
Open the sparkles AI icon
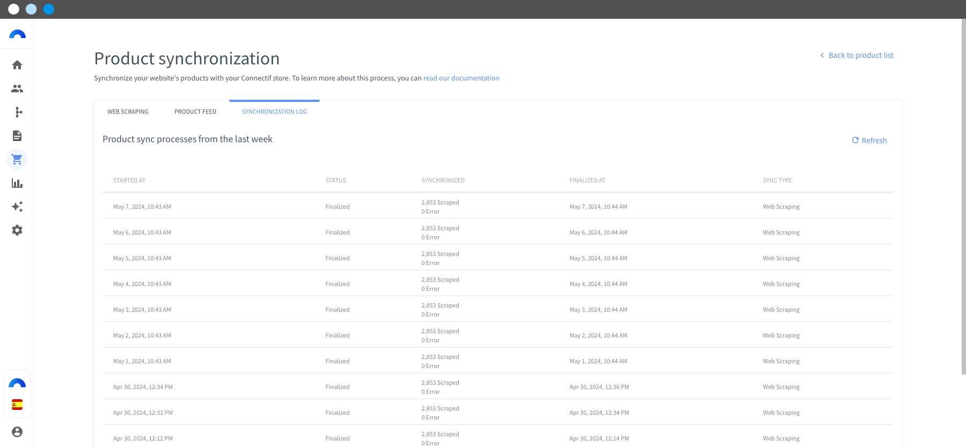pyautogui.click(x=17, y=207)
